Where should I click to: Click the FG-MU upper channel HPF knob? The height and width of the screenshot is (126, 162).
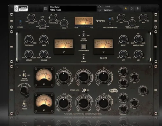(x=135, y=77)
